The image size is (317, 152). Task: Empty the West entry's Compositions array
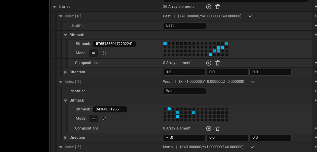click(x=218, y=128)
